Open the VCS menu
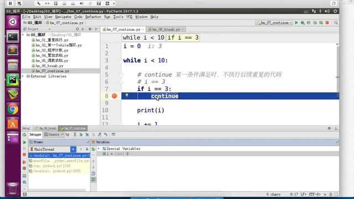Viewport: 354px width, 199px height. tap(129, 17)
